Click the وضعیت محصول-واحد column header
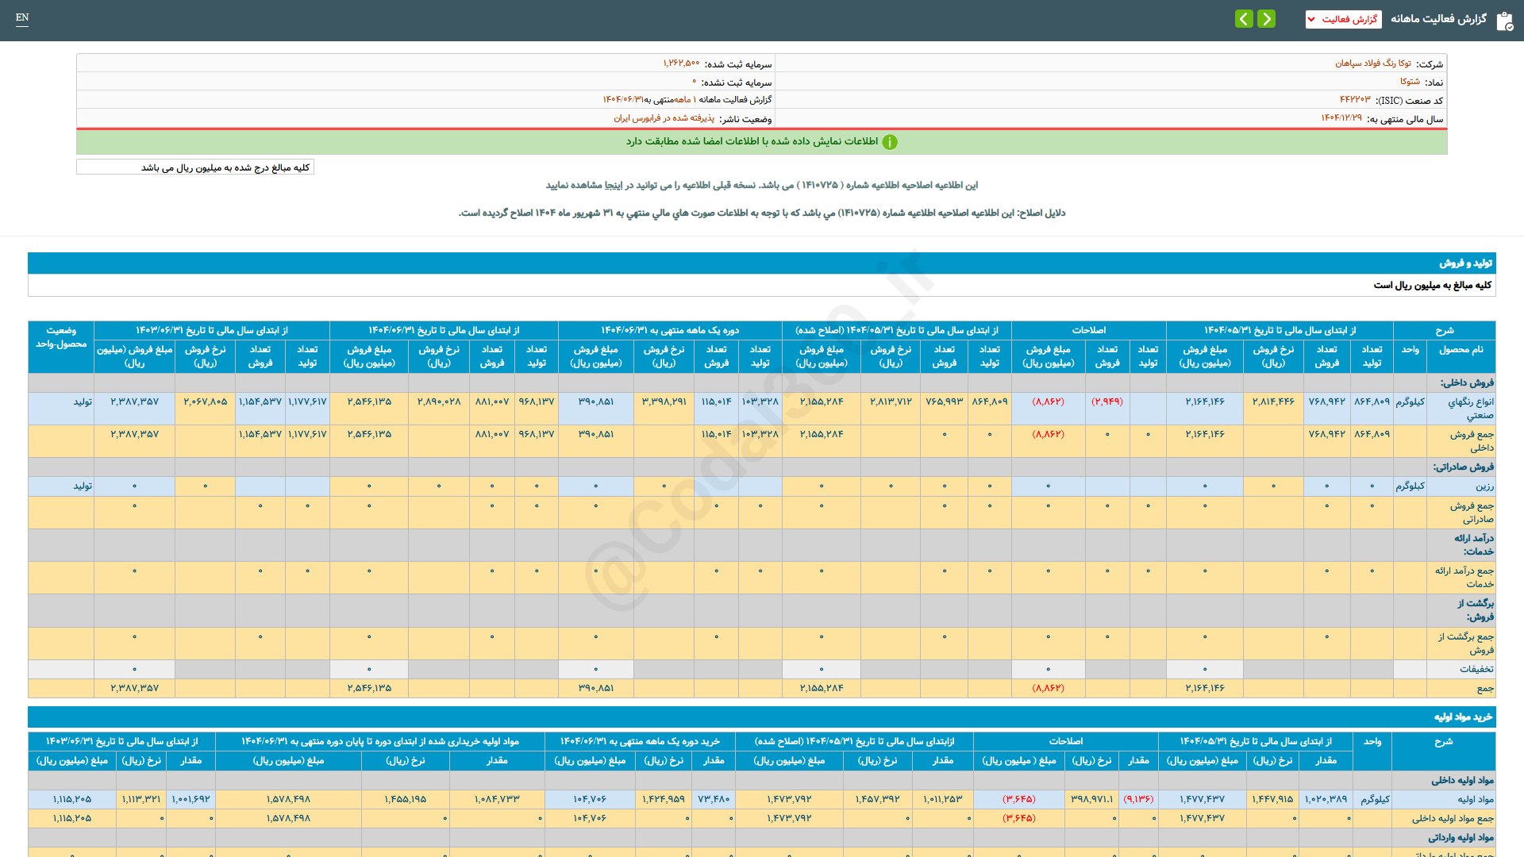The height and width of the screenshot is (857, 1524). pyautogui.click(x=61, y=337)
